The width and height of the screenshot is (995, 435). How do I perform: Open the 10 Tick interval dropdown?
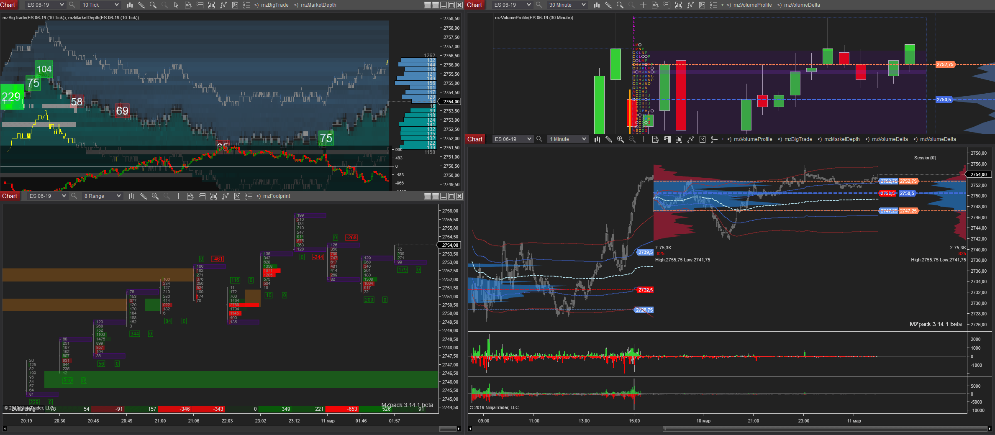[100, 5]
